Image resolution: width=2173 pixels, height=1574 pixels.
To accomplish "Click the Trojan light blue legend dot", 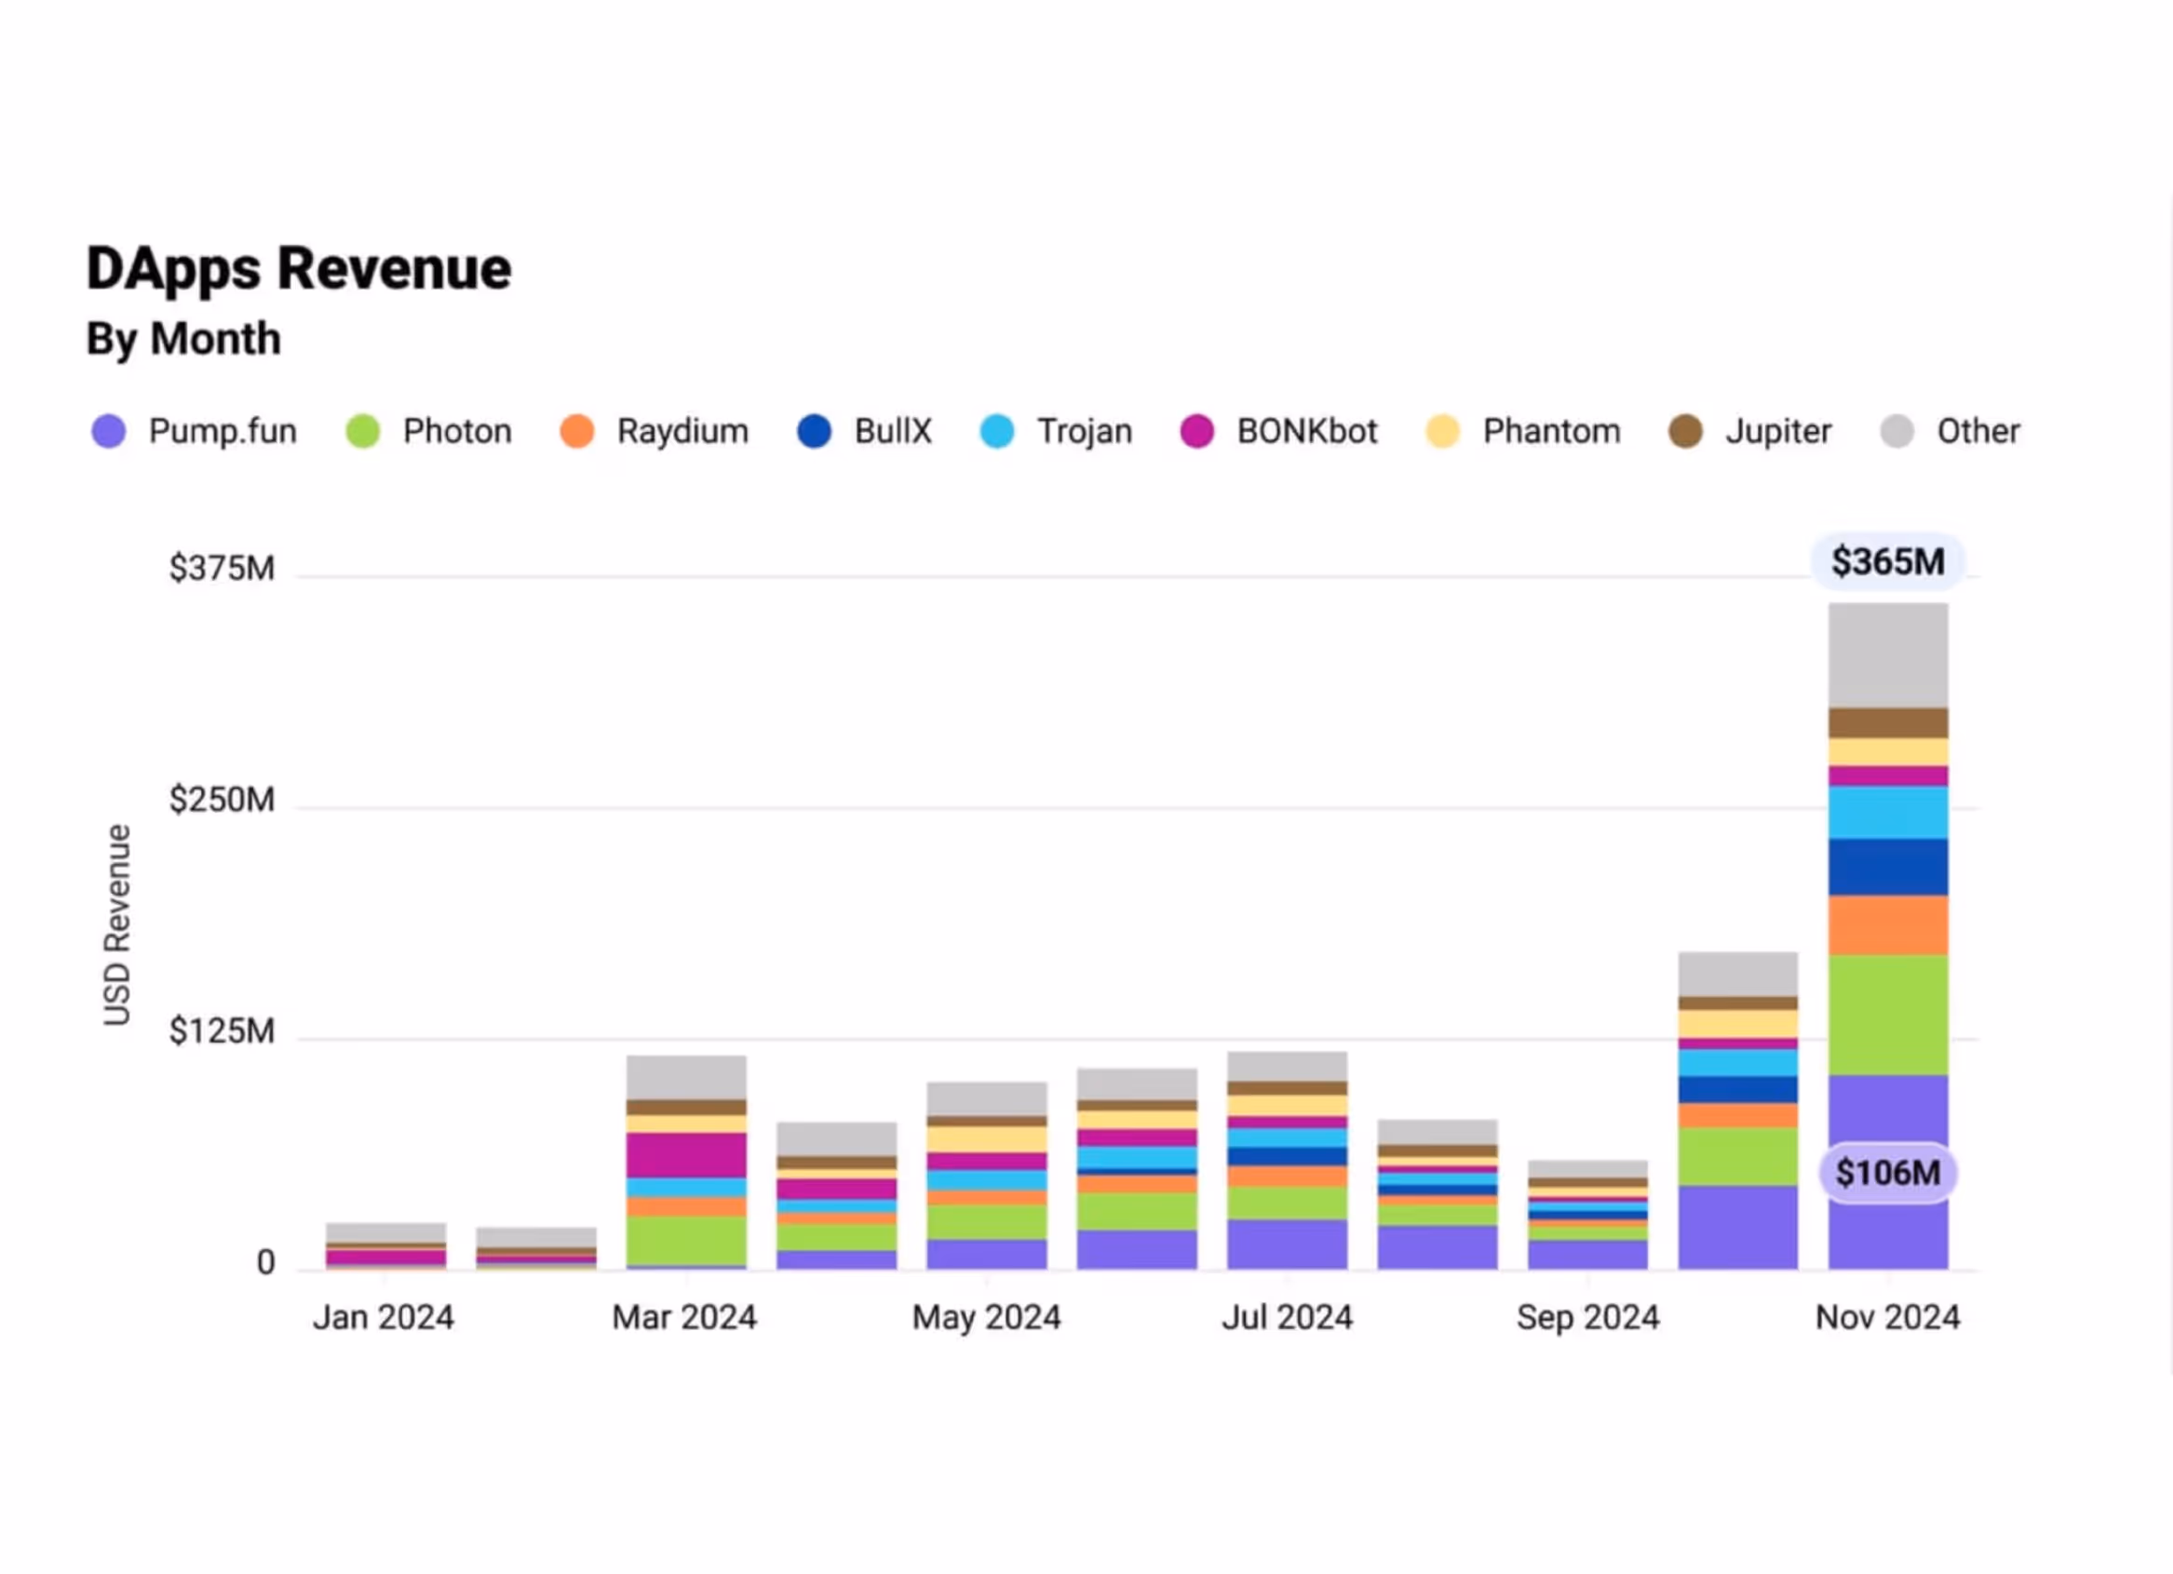I will (x=996, y=431).
